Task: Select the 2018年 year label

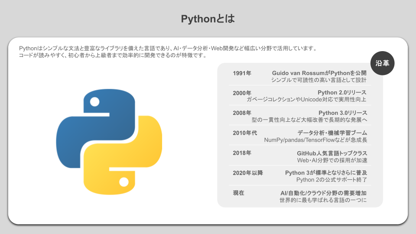Action: 242,153
